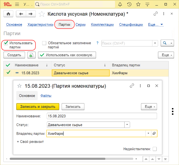The image size is (179, 165).
Task: Tick the Недействителен checkbox
Action: coord(155,149)
